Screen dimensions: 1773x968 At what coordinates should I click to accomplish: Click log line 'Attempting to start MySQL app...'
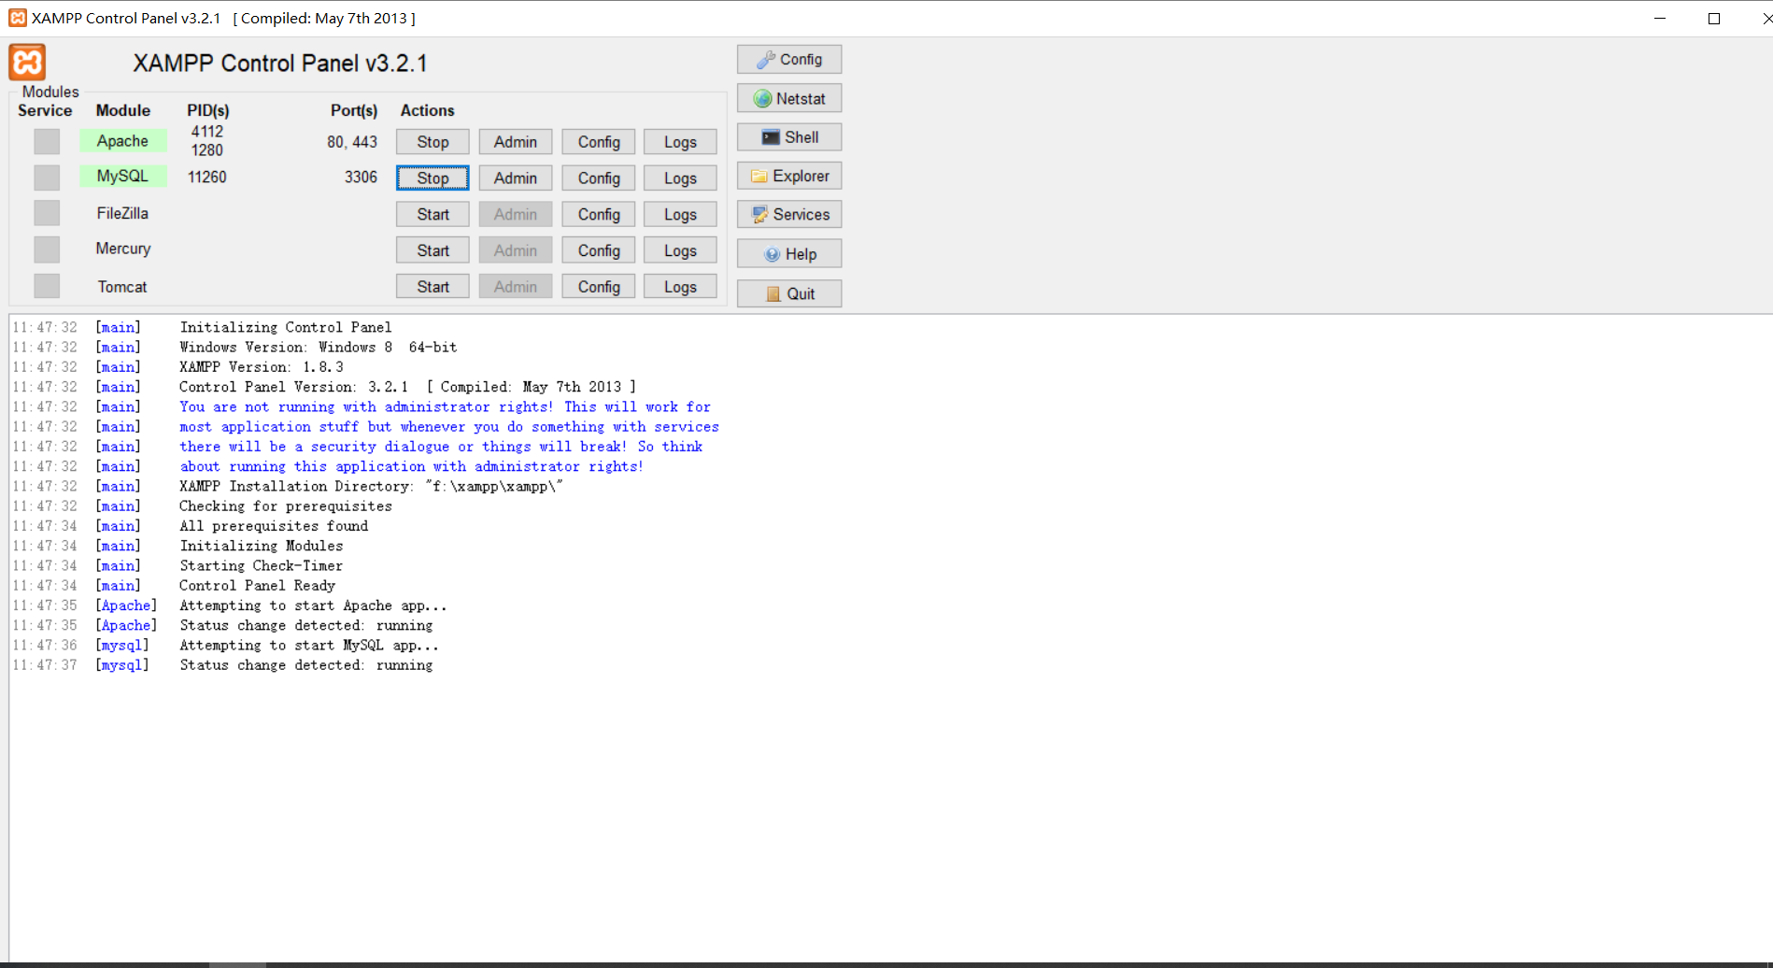coord(308,646)
